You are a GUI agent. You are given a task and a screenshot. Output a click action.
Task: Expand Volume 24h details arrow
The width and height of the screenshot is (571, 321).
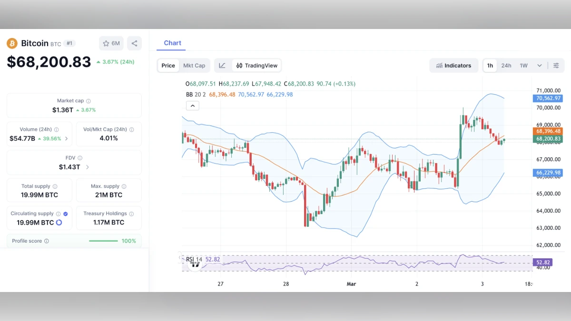(67, 138)
